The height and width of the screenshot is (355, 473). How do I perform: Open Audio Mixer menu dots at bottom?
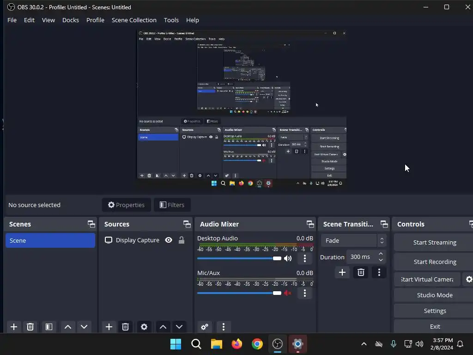[x=224, y=327]
